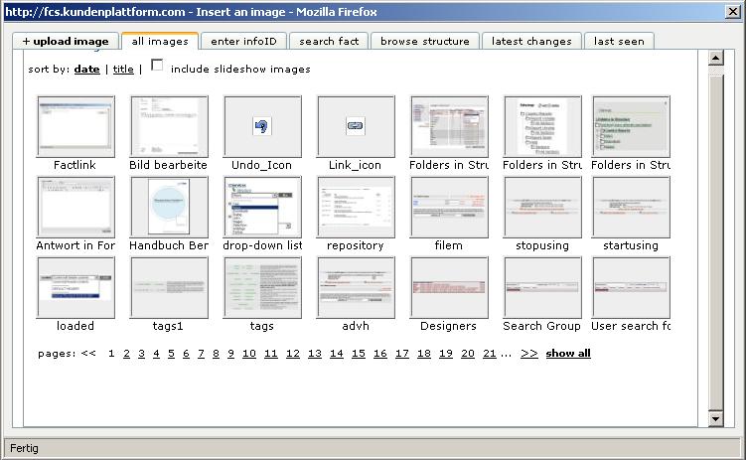The image size is (746, 460).
Task: Select the Handbuch Ber thumbnail
Action: point(169,207)
